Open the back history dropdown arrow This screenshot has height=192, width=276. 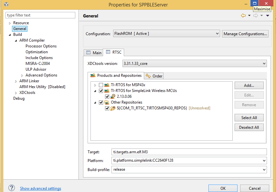pos(249,15)
